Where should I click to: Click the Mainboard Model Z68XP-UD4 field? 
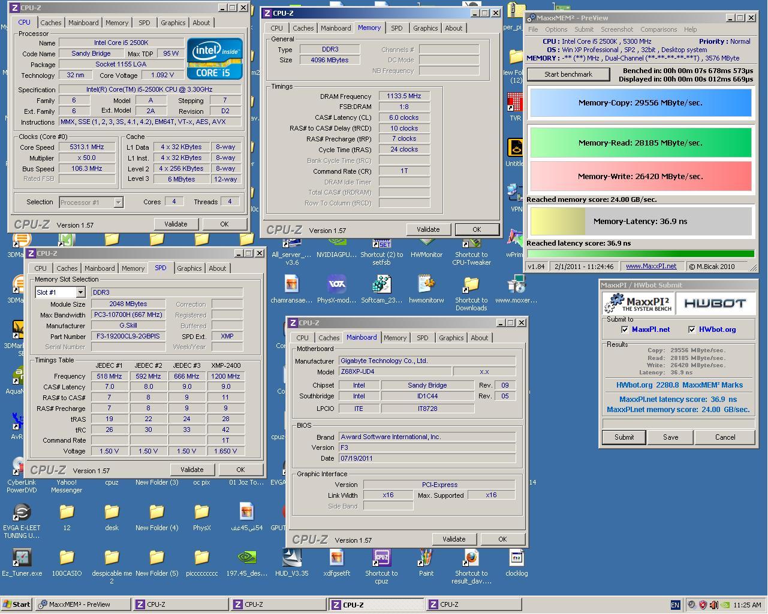[394, 372]
